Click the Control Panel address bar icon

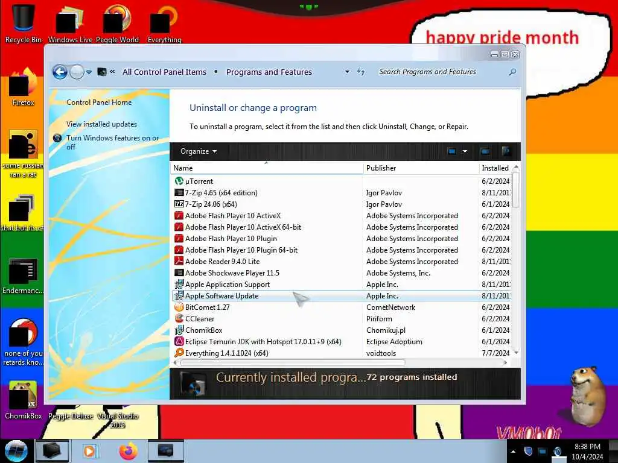click(101, 72)
